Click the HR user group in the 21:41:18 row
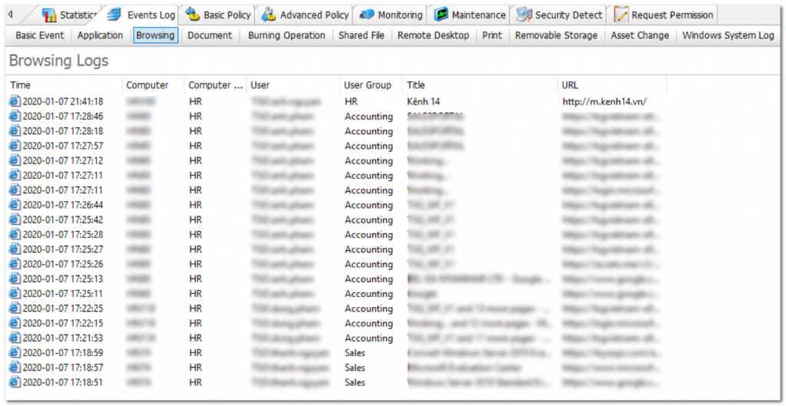The height and width of the screenshot is (406, 786). [351, 102]
